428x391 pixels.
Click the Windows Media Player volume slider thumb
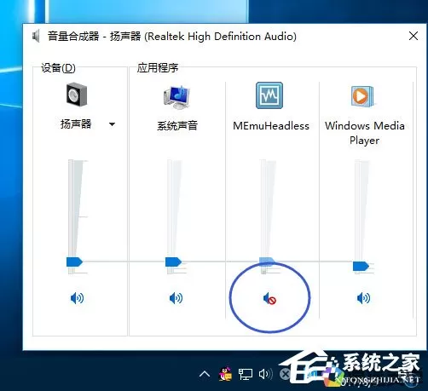pos(361,266)
